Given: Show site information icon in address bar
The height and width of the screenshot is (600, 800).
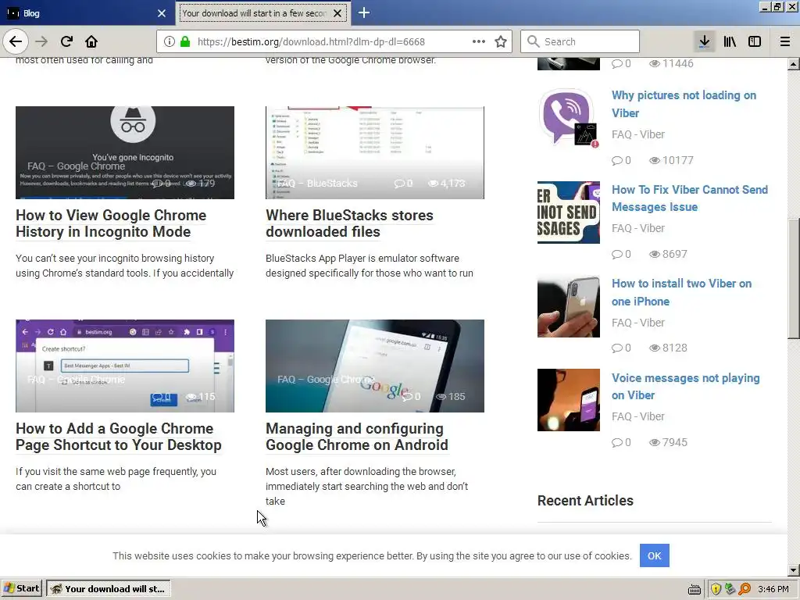Looking at the screenshot, I should (170, 42).
